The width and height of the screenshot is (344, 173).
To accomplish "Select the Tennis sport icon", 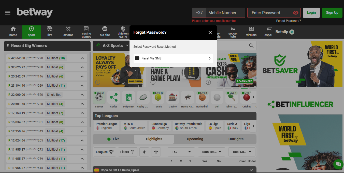I will pyautogui.click(x=158, y=97).
